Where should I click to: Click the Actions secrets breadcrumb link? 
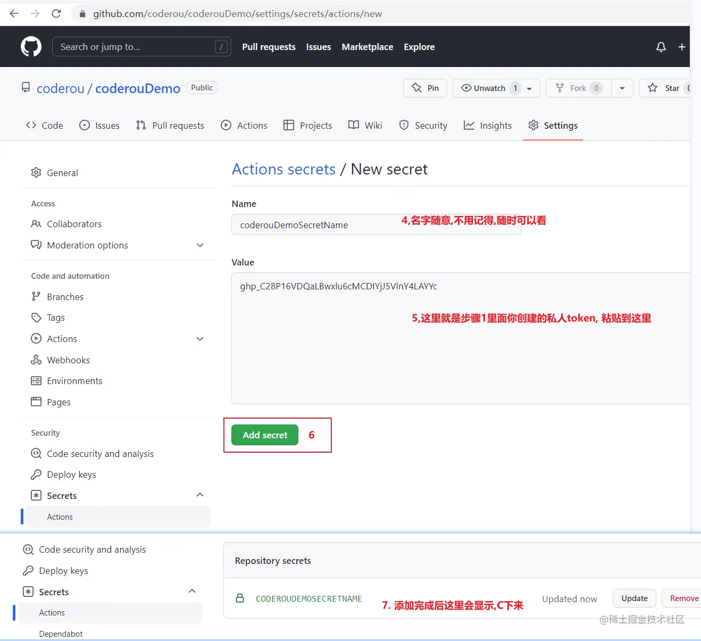pos(283,169)
